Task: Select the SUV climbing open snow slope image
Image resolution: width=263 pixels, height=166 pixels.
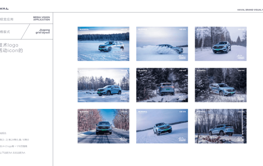Action: click(x=162, y=126)
